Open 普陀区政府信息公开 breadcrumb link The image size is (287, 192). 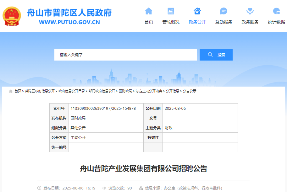click(x=40, y=91)
